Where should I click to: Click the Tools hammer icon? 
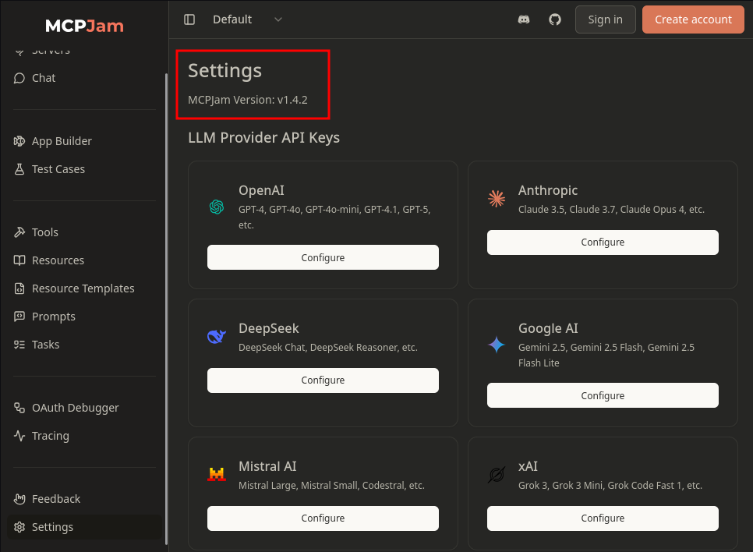(x=19, y=232)
